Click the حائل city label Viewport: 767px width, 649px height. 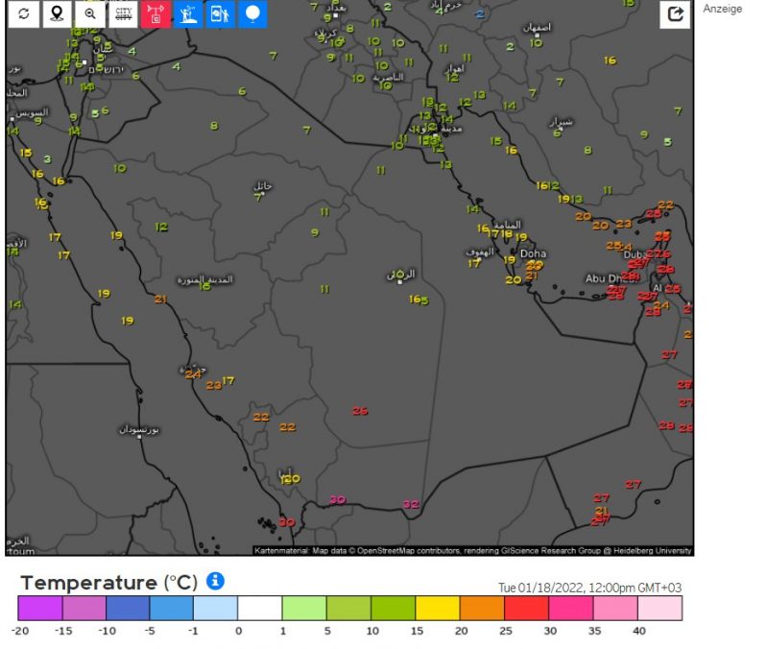tap(263, 186)
